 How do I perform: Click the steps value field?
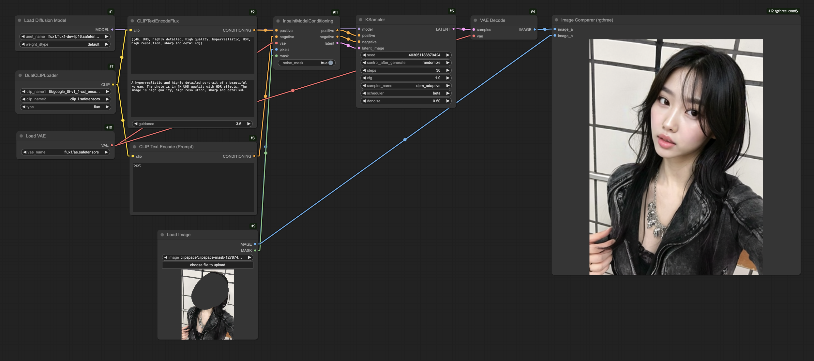tap(406, 70)
